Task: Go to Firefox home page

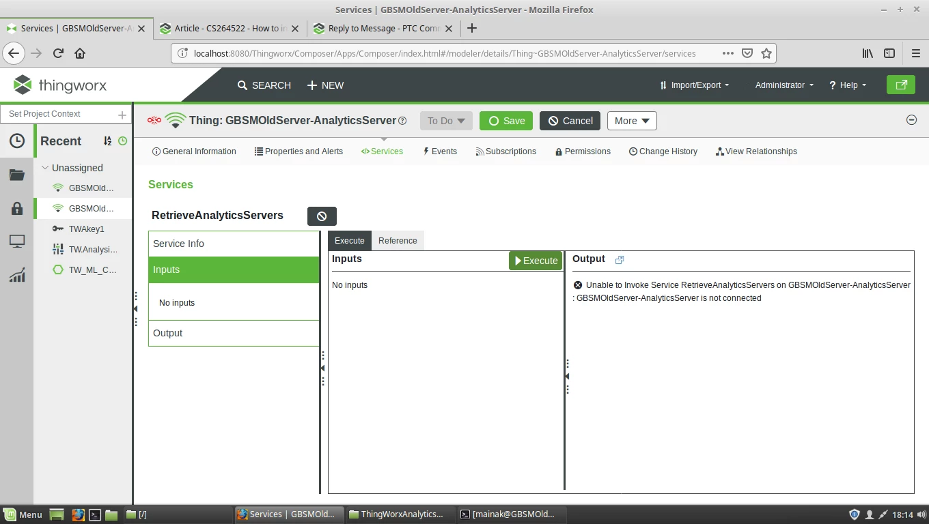Action: [80, 53]
